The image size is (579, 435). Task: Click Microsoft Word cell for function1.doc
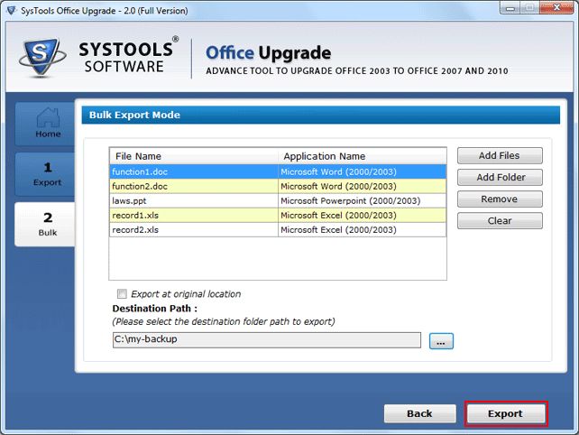(x=362, y=171)
